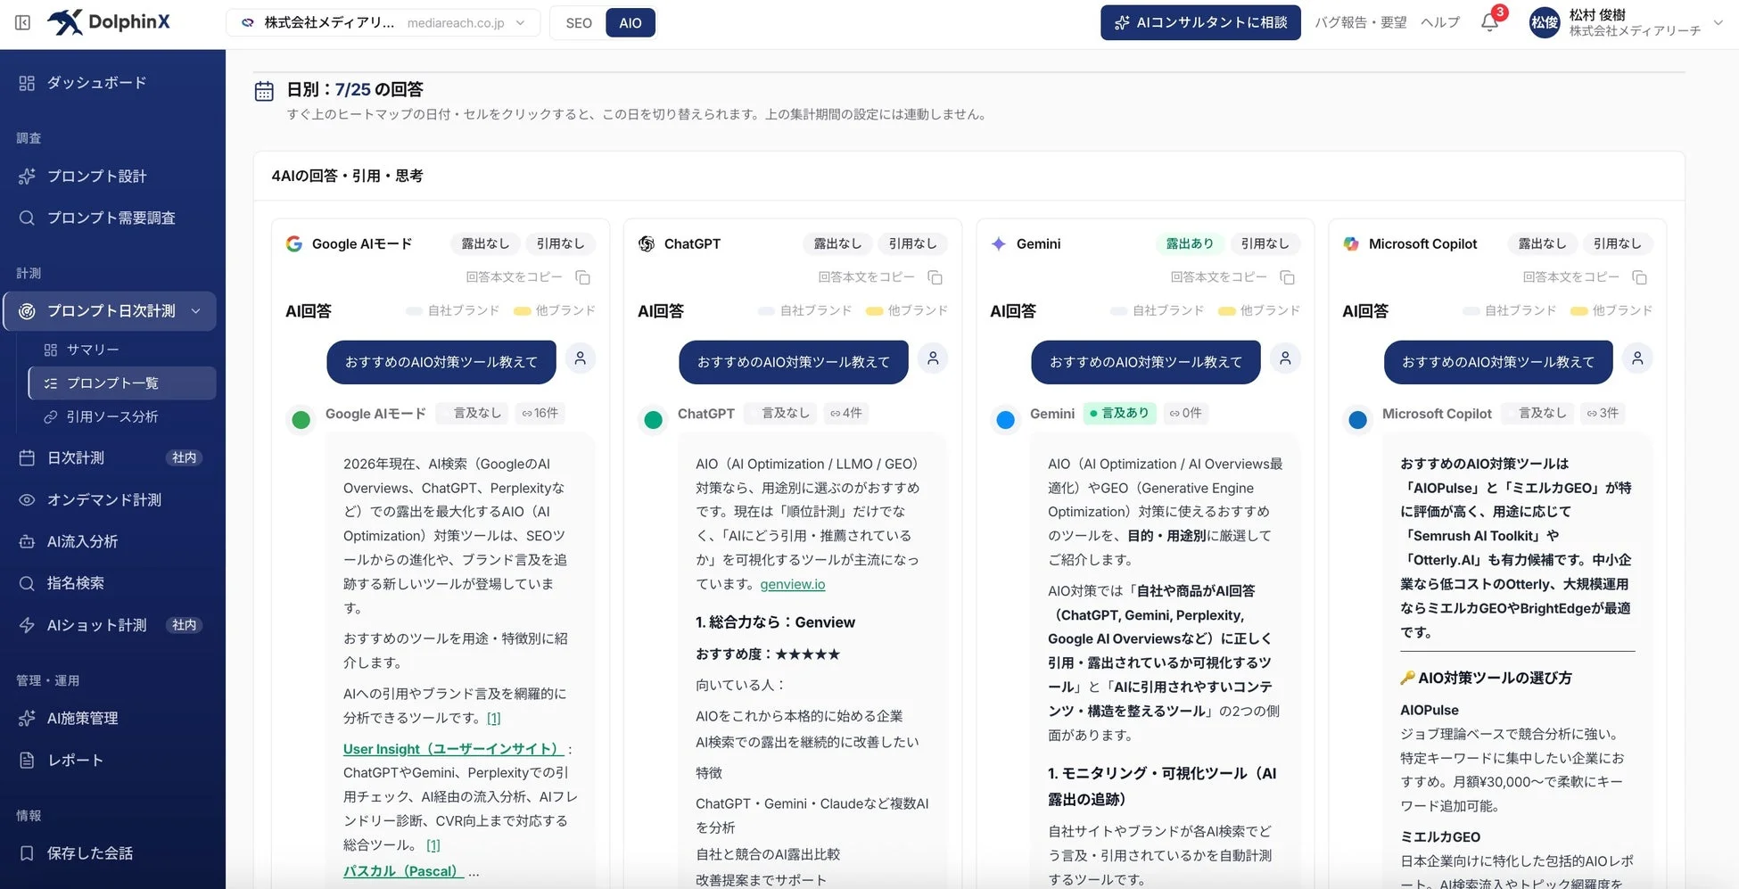Screen dimensions: 1739x889
Task: Select サマリー sub-item
Action: (121, 350)
